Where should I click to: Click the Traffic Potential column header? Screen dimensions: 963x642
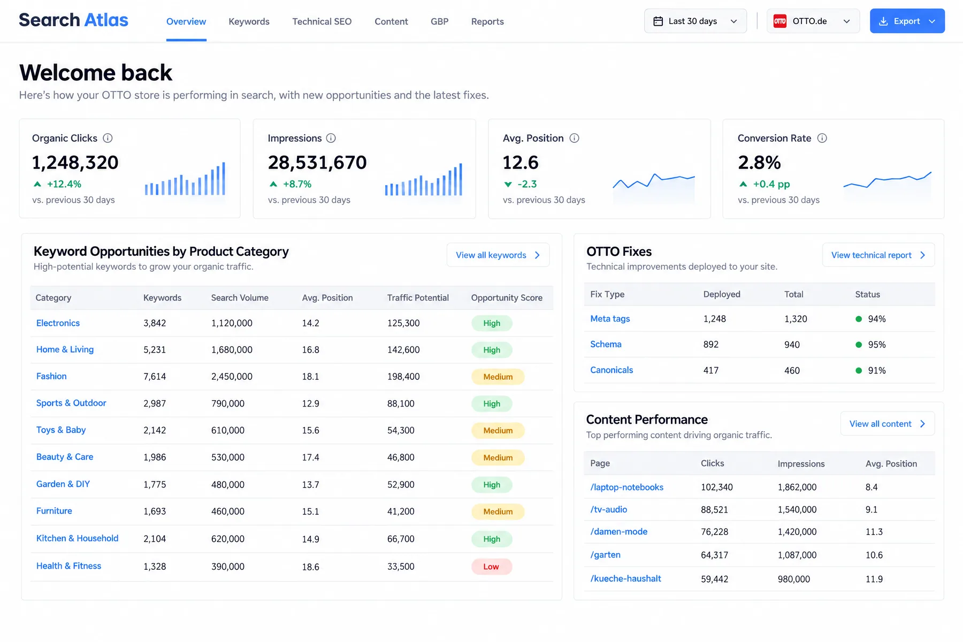click(x=418, y=298)
